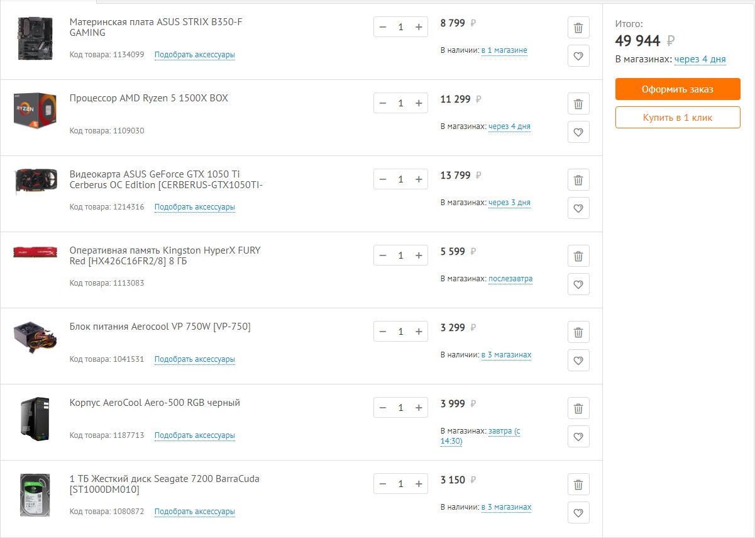Delete ASUS STRIX B350-F motherboard from cart

(578, 28)
